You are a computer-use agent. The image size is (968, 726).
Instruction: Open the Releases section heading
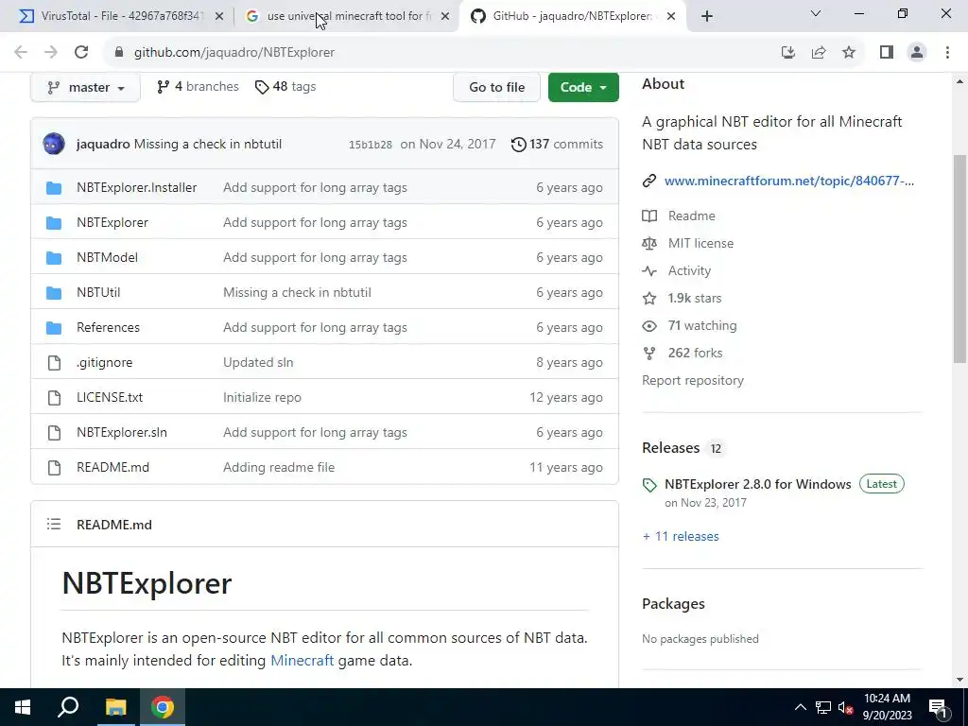tap(670, 448)
